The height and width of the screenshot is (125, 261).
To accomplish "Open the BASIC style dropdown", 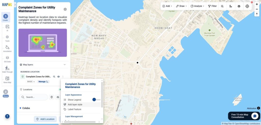I will tap(31, 82).
